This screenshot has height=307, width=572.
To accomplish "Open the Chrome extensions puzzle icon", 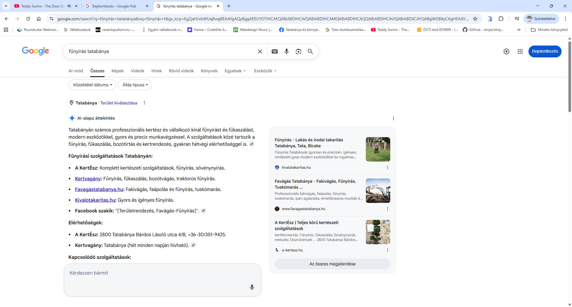I will [x=501, y=19].
